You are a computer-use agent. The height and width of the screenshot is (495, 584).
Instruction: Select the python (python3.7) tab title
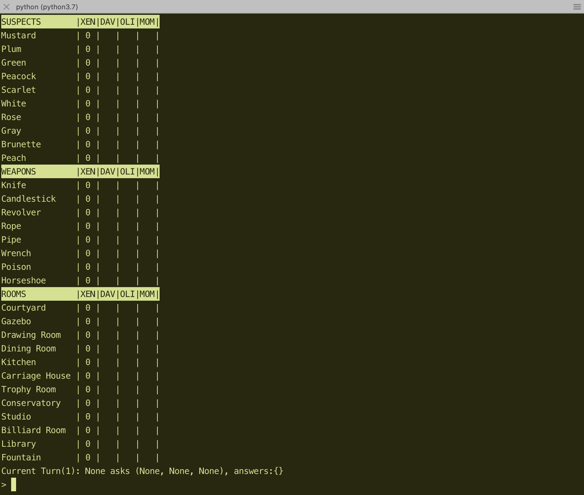pyautogui.click(x=47, y=7)
